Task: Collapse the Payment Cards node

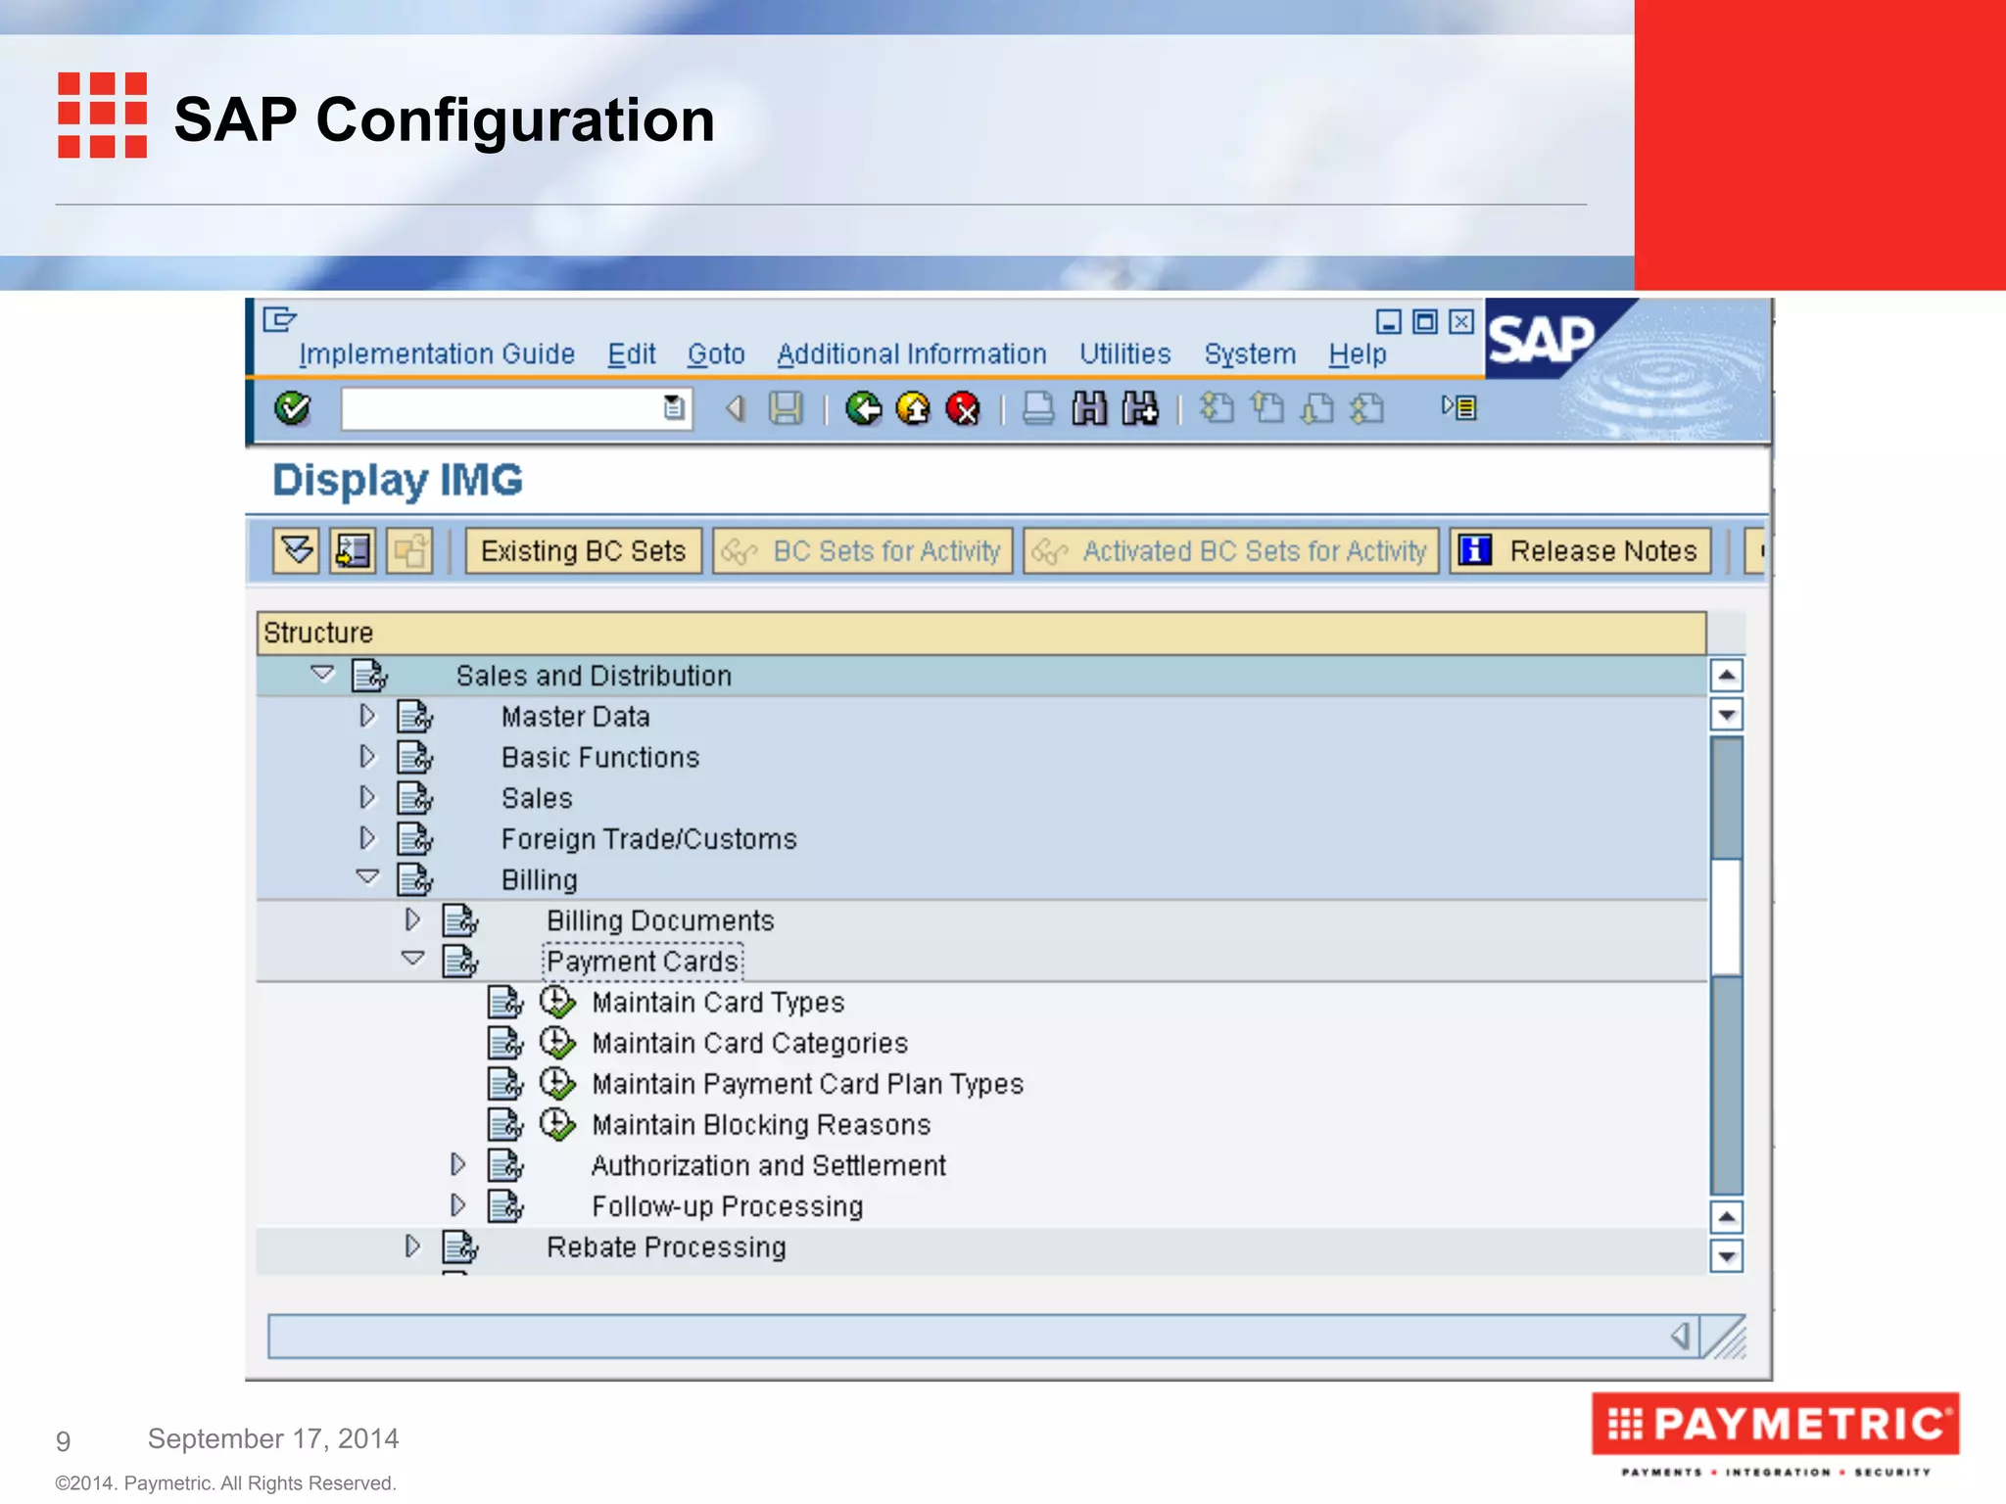Action: [413, 959]
